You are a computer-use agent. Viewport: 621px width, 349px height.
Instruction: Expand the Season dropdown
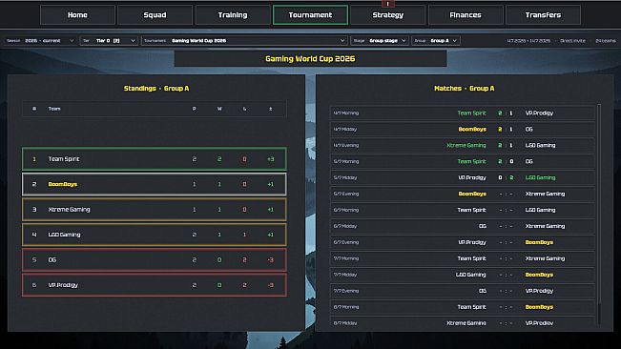pos(40,41)
